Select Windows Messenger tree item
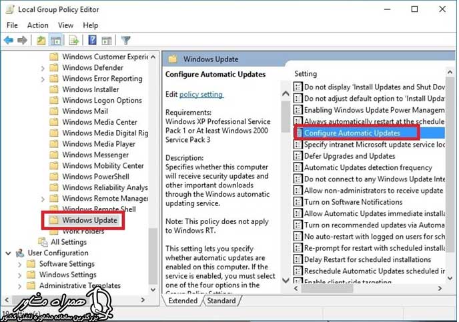The image size is (459, 322). [95, 155]
